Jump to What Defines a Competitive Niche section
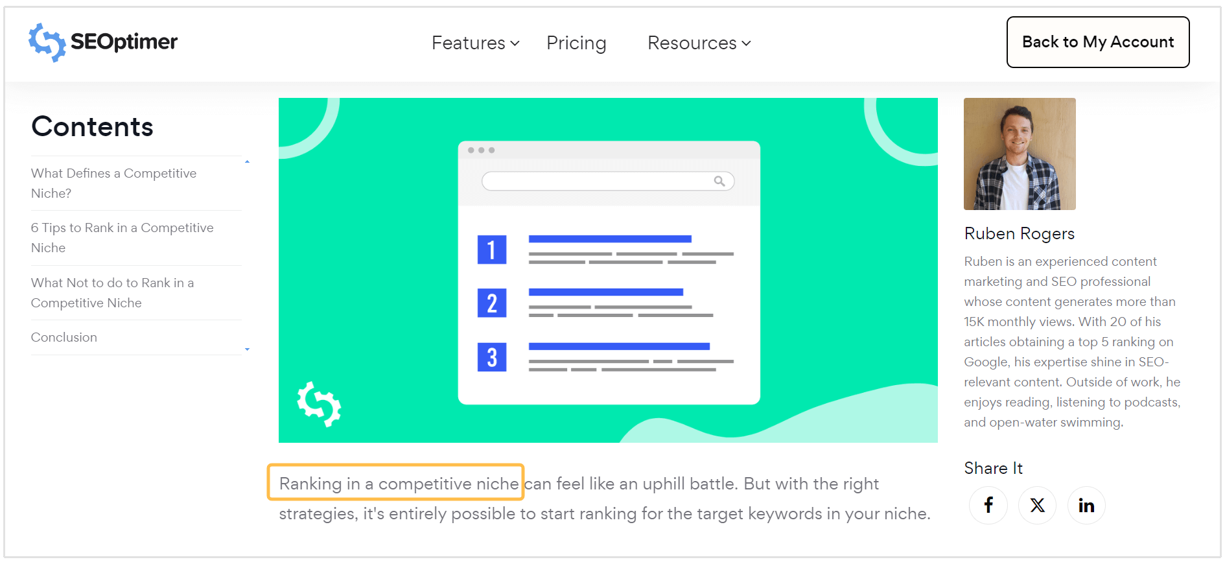Image resolution: width=1225 pixels, height=564 pixels. click(x=113, y=183)
